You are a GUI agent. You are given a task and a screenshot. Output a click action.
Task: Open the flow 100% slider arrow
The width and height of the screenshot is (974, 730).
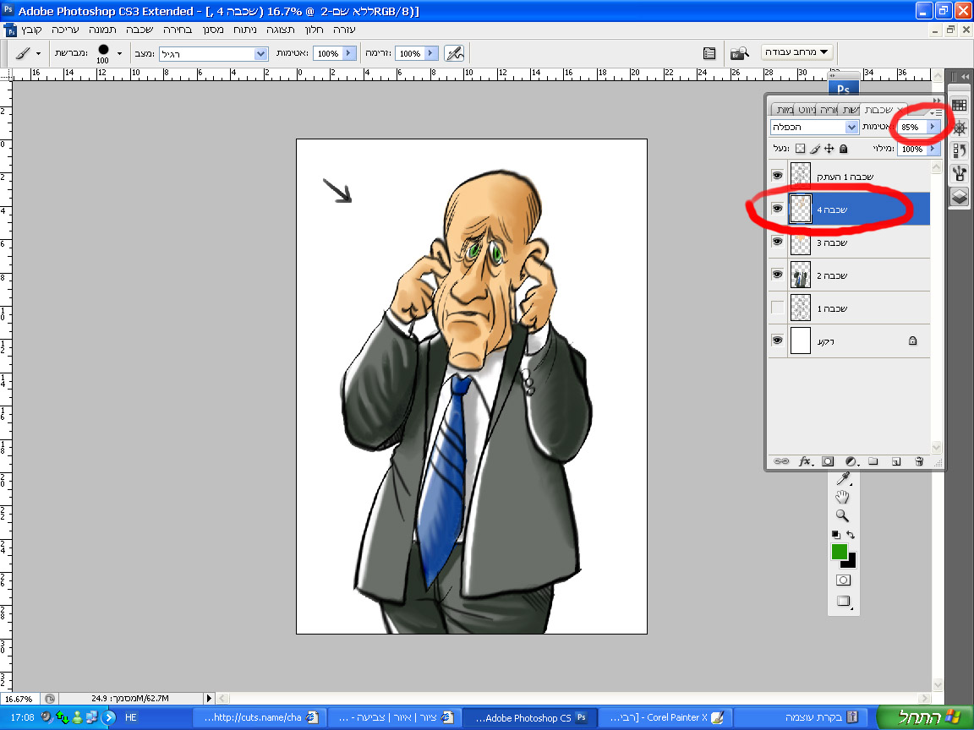[431, 53]
